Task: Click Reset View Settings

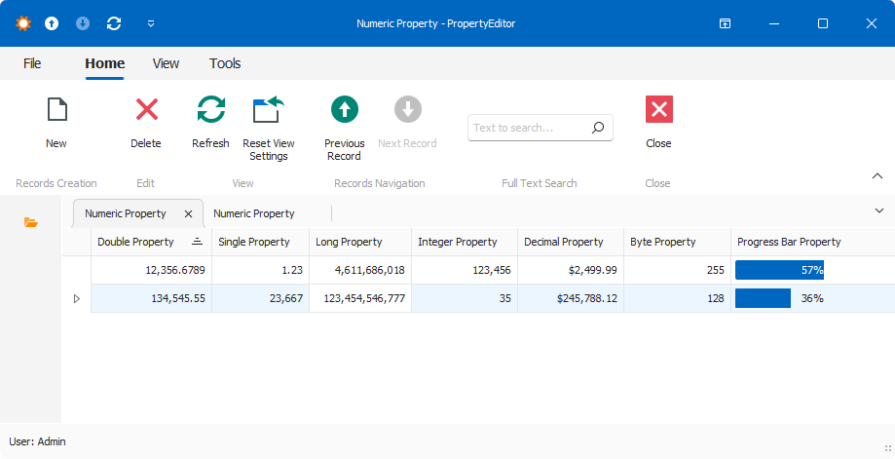Action: tap(268, 129)
